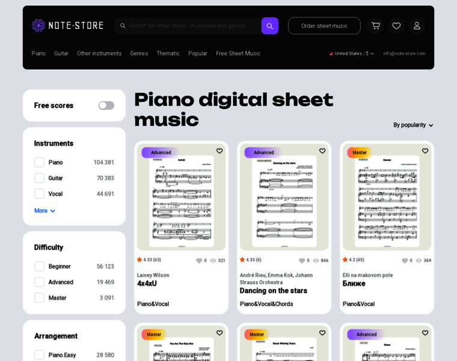Open the Lainey Wilson artist link

coord(153,275)
